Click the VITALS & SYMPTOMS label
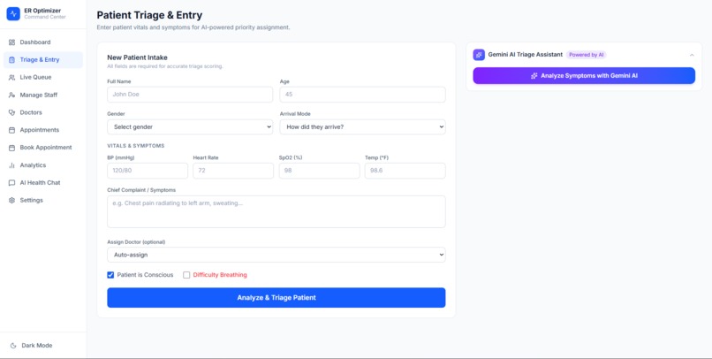This screenshot has height=359, width=712. tap(136, 146)
